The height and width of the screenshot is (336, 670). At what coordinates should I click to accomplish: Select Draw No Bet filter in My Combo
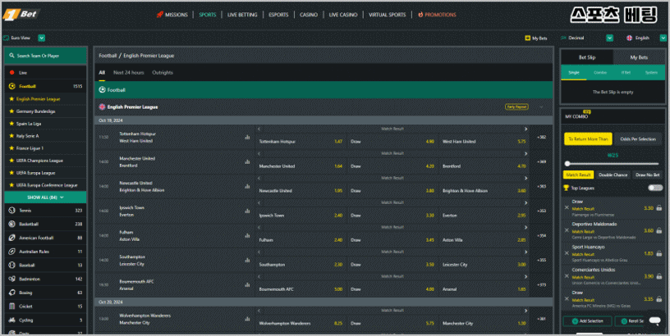(647, 175)
